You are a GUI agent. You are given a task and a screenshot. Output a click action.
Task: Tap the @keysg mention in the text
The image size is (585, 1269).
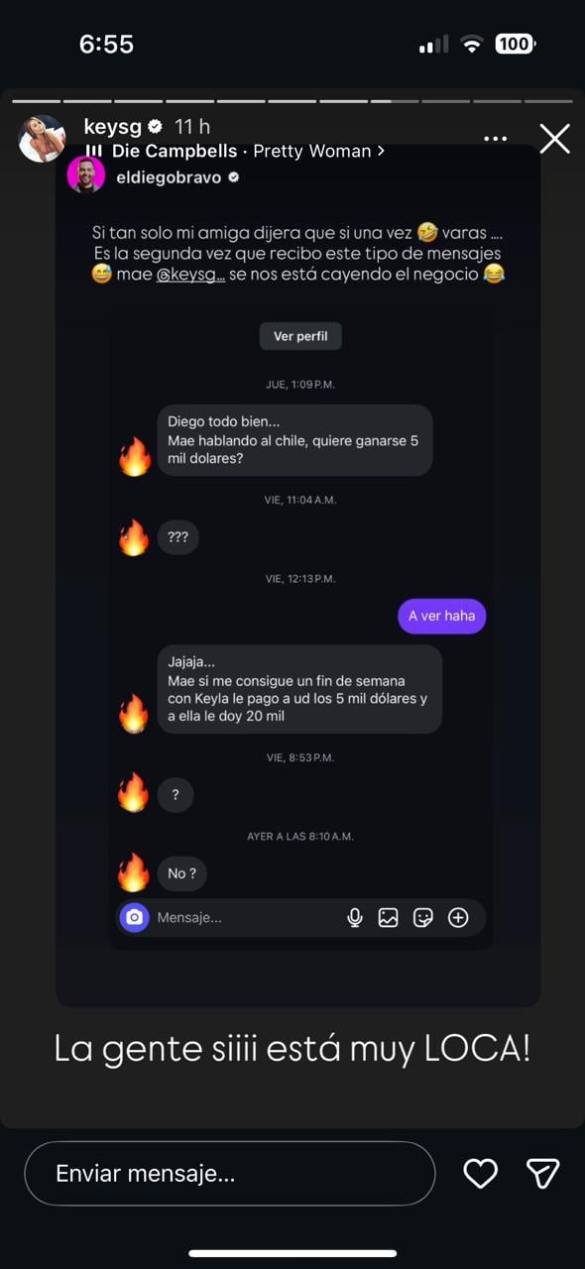(x=190, y=275)
